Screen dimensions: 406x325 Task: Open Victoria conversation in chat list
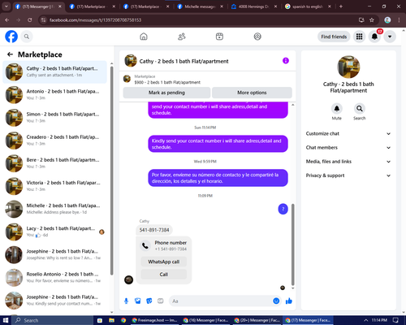click(54, 186)
